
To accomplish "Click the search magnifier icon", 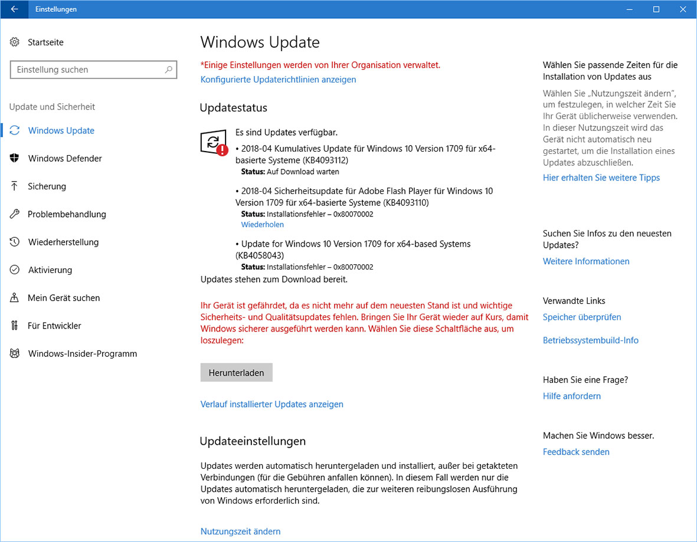I will point(168,70).
